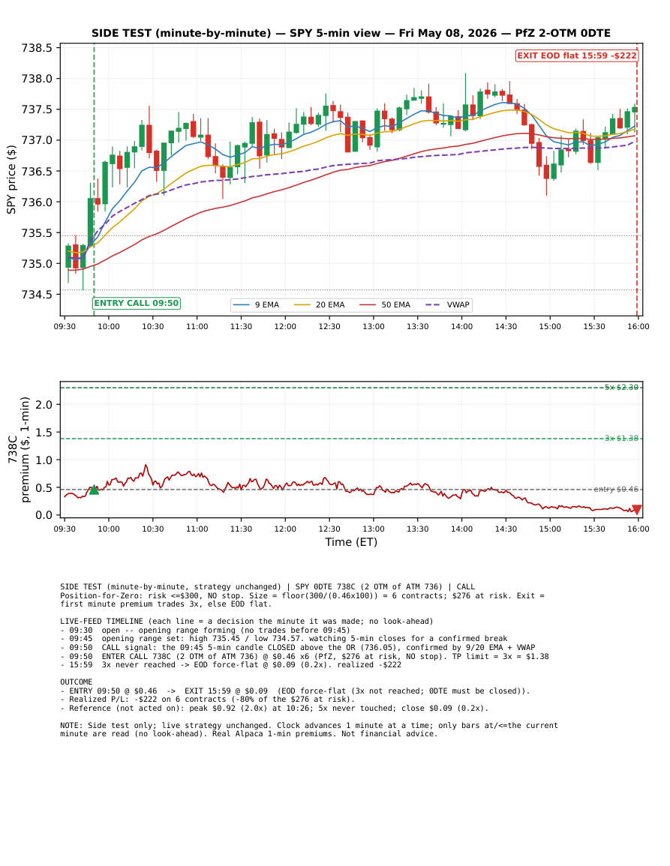
Task: Click the 'VWAP' legend label
Action: [x=458, y=305]
